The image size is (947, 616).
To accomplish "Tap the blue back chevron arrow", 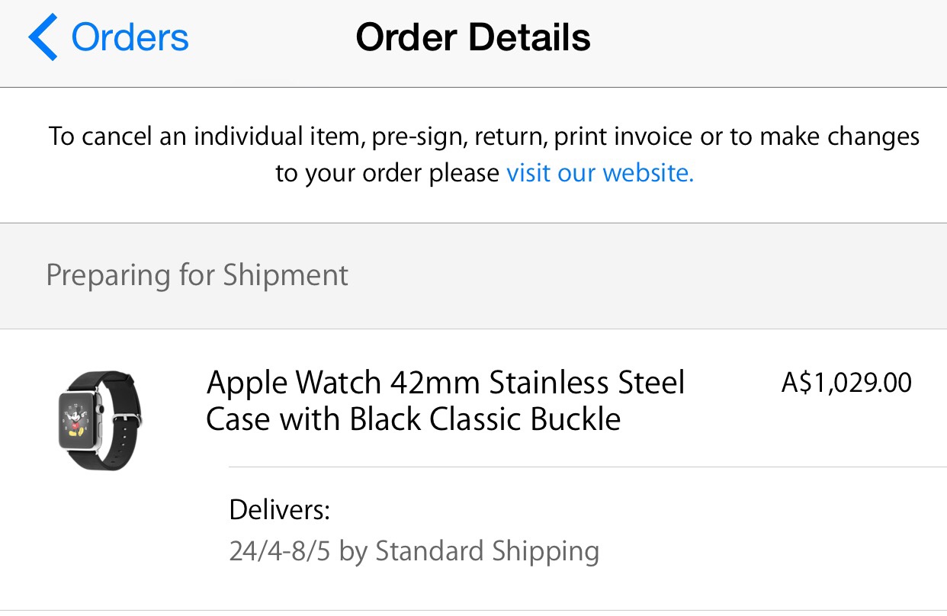I will [43, 38].
